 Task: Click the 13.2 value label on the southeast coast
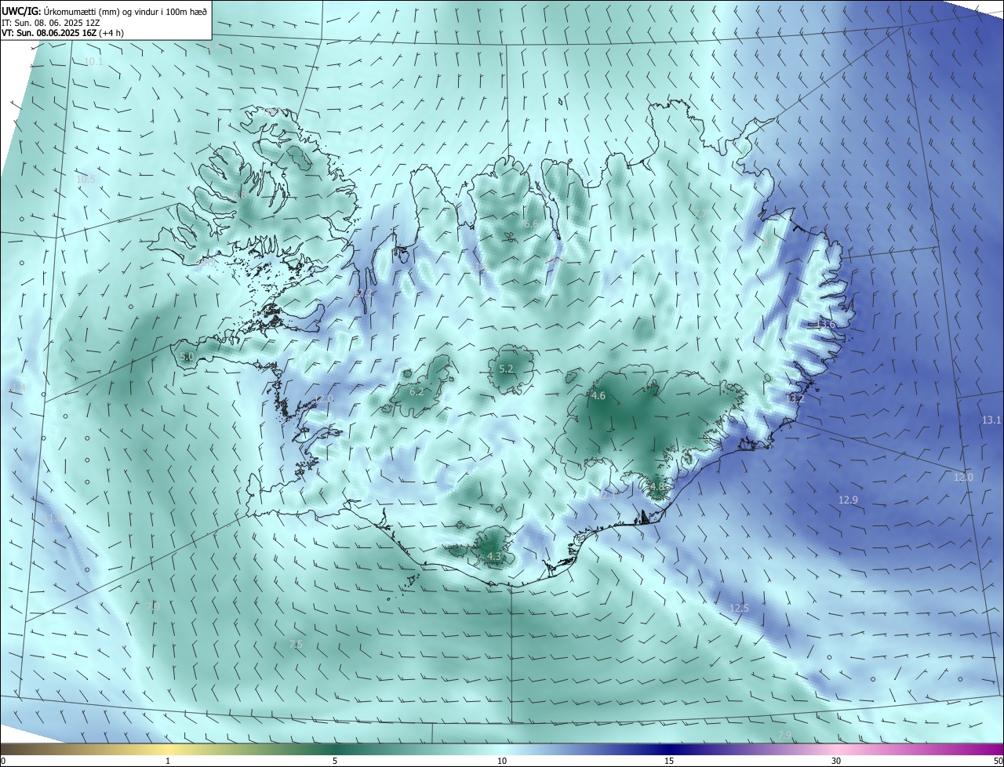(795, 399)
